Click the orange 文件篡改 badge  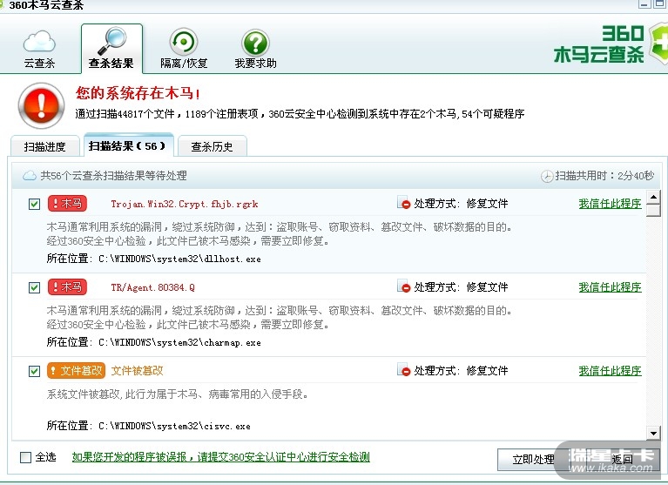(x=77, y=370)
